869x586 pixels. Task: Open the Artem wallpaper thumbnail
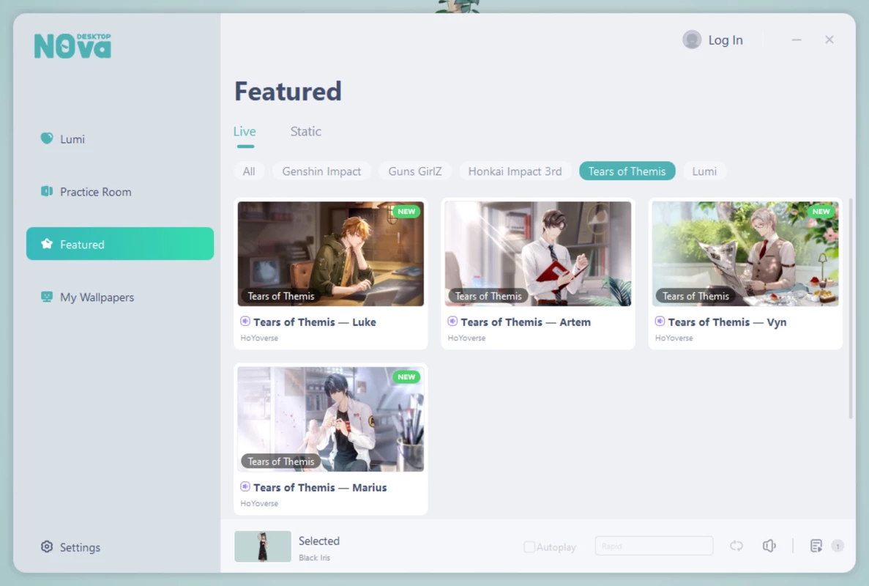point(538,253)
